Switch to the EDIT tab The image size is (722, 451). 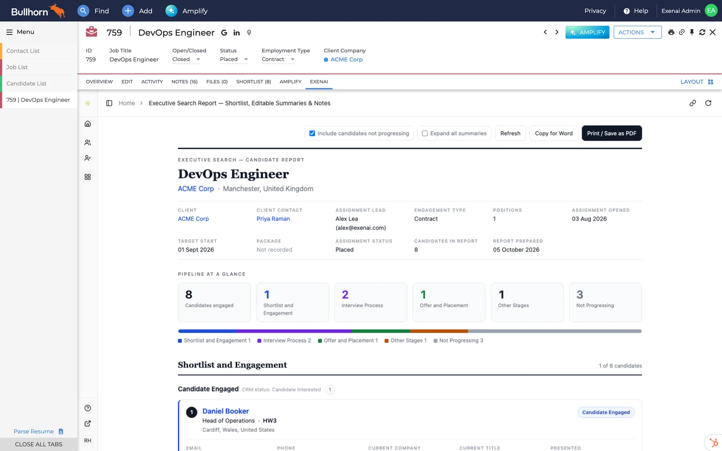(x=127, y=82)
